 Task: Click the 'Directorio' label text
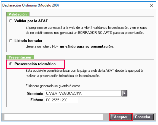pos(35,94)
